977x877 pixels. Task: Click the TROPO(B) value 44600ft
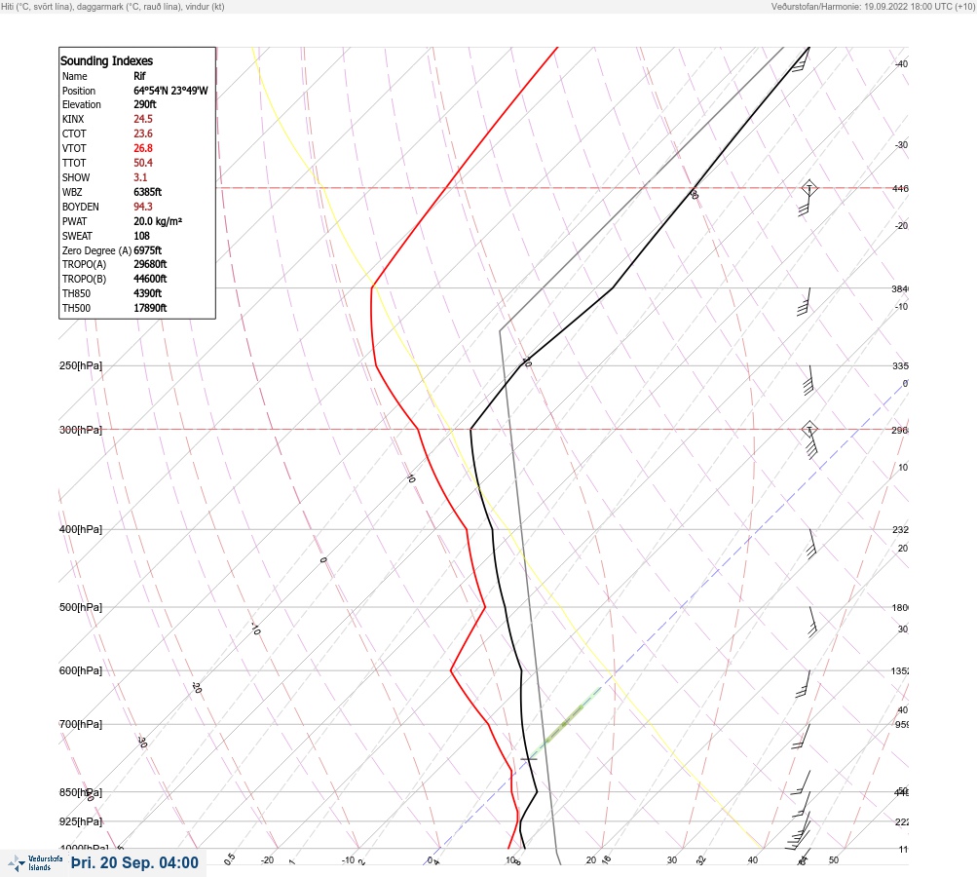[x=150, y=280]
